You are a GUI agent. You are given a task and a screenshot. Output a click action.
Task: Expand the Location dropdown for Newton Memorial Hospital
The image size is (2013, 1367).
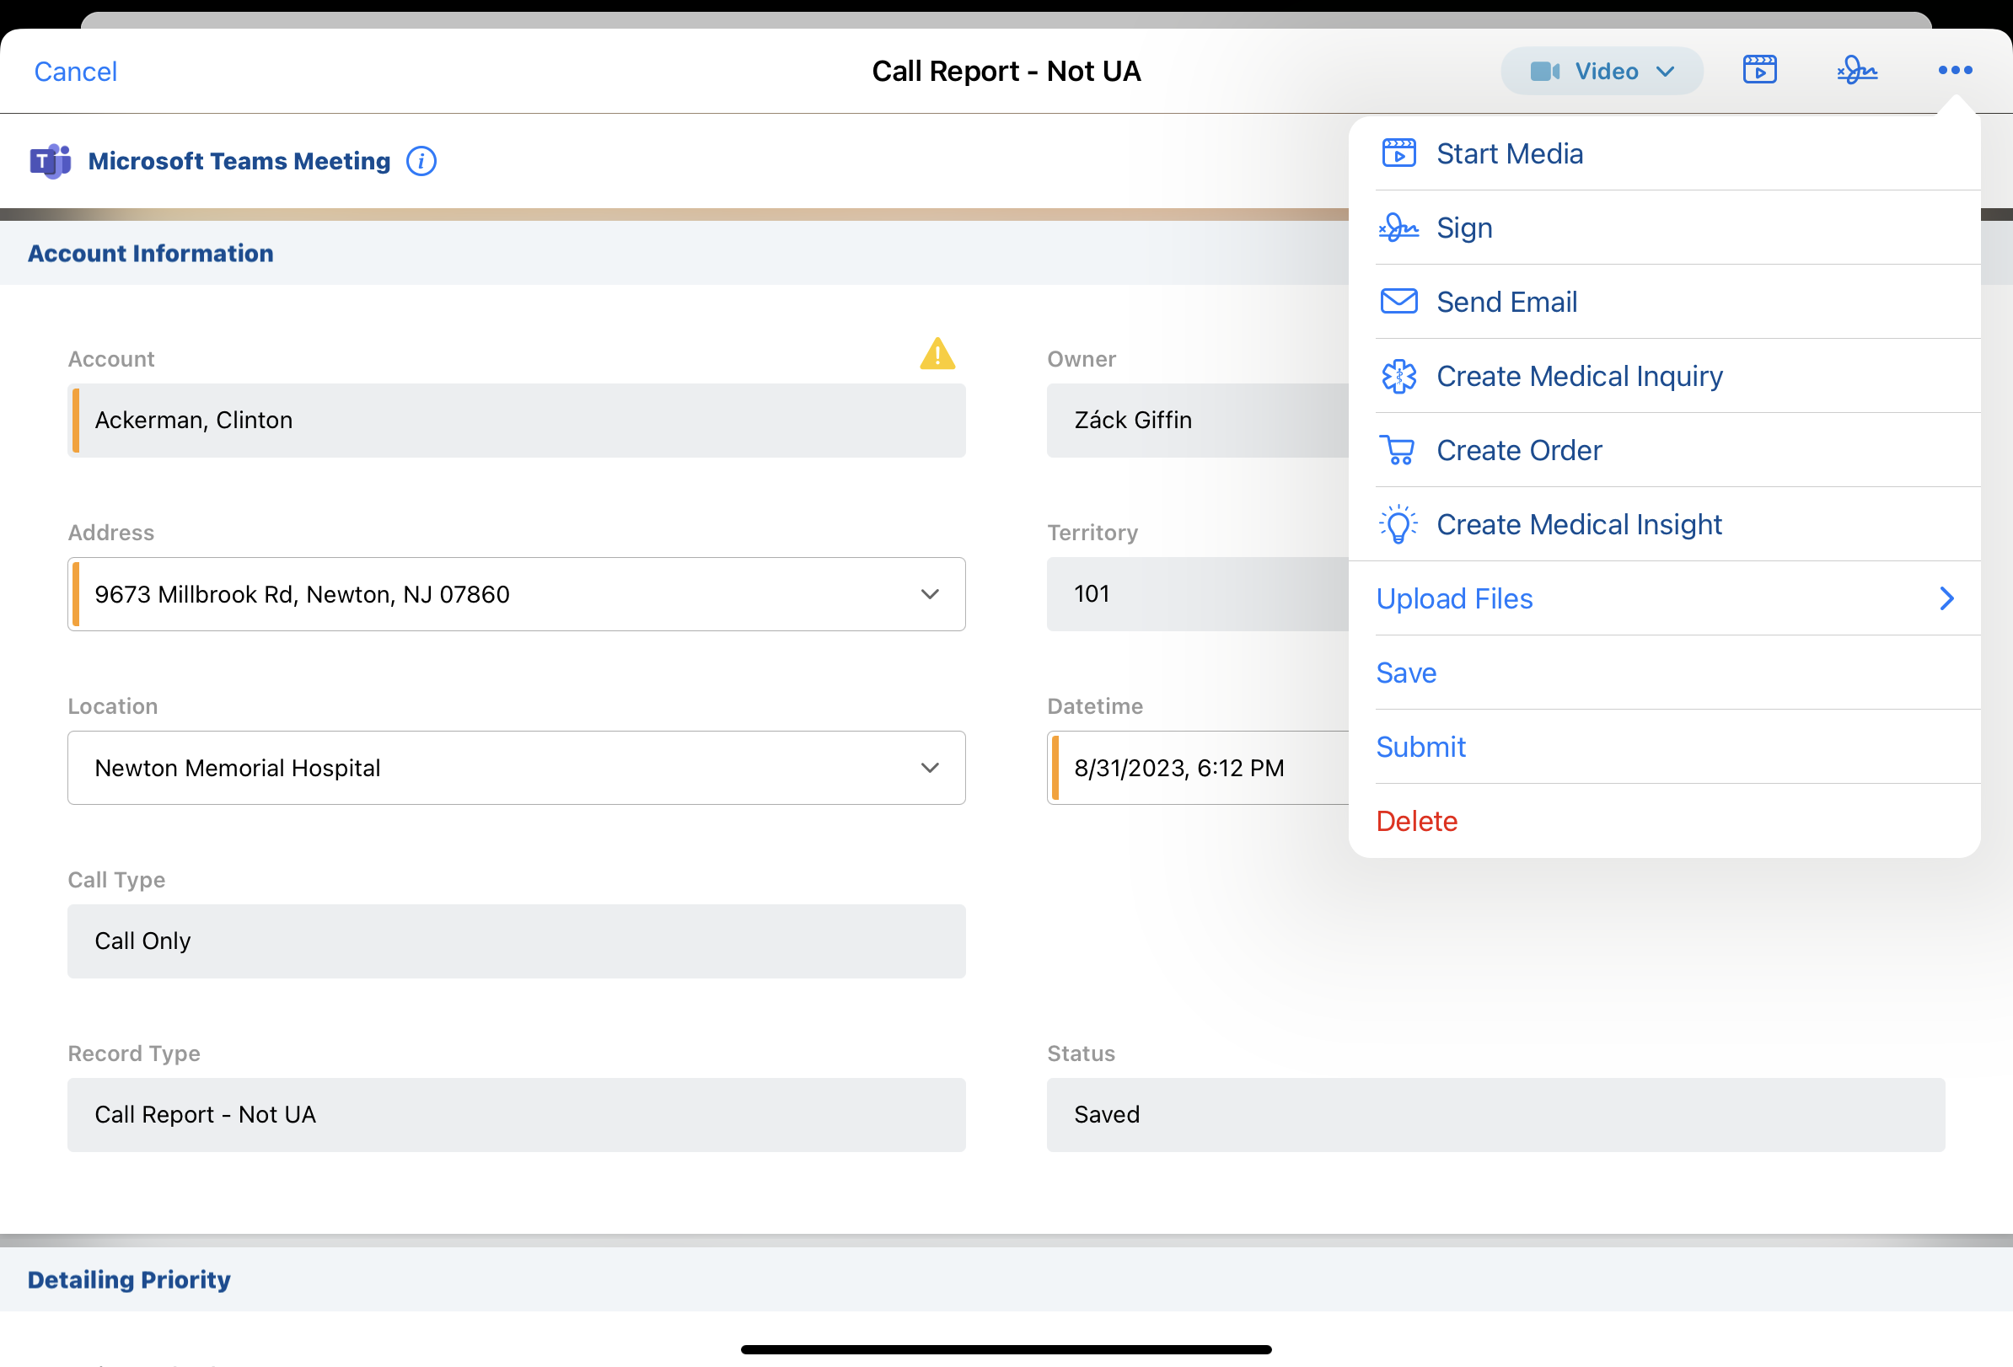(930, 768)
